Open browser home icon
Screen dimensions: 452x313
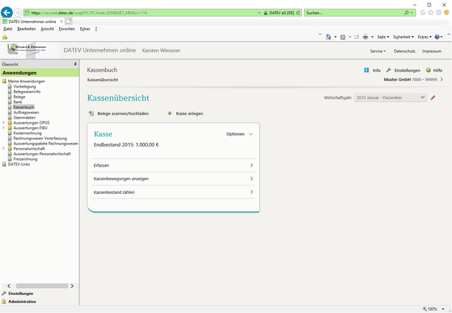point(423,12)
